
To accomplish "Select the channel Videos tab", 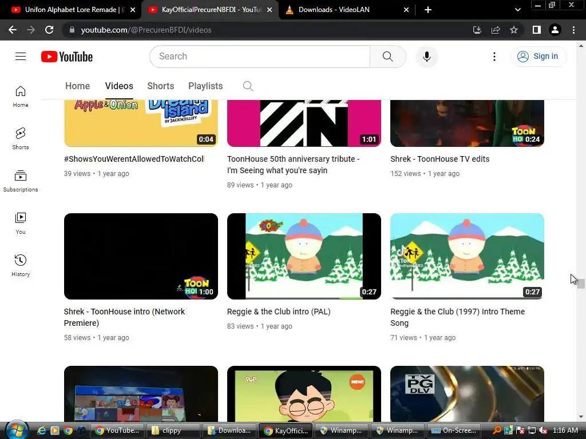I will tap(119, 86).
